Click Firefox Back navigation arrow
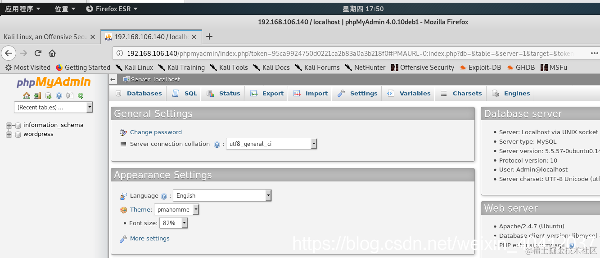Viewport: 600px width, 258px height. 9,53
